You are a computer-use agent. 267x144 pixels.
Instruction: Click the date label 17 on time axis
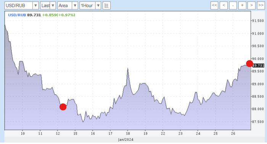tap(110, 134)
